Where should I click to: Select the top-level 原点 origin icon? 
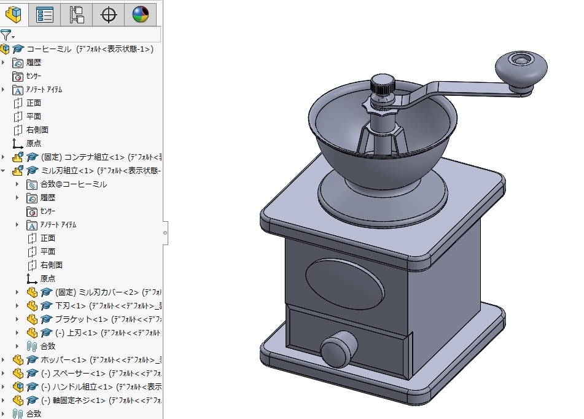coord(18,144)
